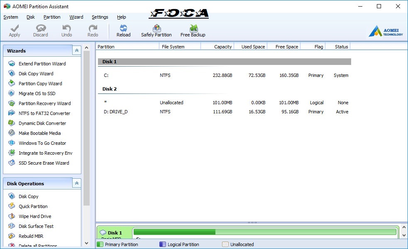The height and width of the screenshot is (249, 408).
Task: Click the Free Backup toolbar icon
Action: click(193, 28)
